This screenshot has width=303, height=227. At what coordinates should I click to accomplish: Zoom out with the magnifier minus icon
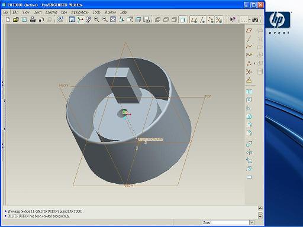pos(105,20)
